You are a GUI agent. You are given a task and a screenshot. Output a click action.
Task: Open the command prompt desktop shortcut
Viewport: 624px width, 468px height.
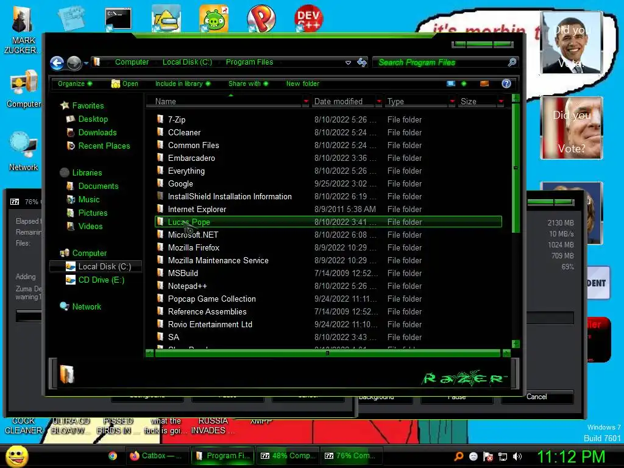point(118,19)
